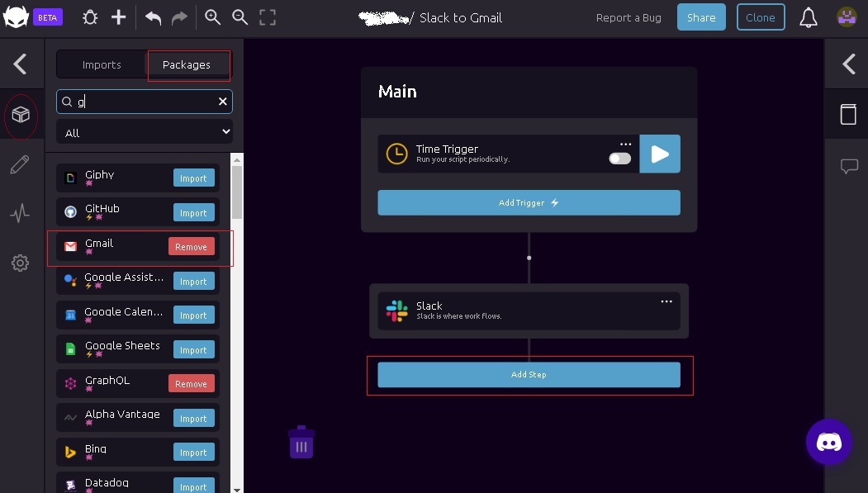Clear the package search field
The height and width of the screenshot is (493, 868).
(x=222, y=102)
